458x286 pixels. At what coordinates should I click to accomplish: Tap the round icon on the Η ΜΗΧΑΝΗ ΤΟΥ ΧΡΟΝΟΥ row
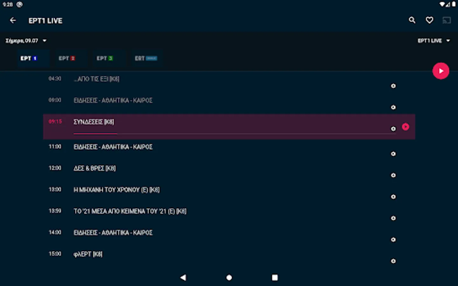click(x=393, y=197)
